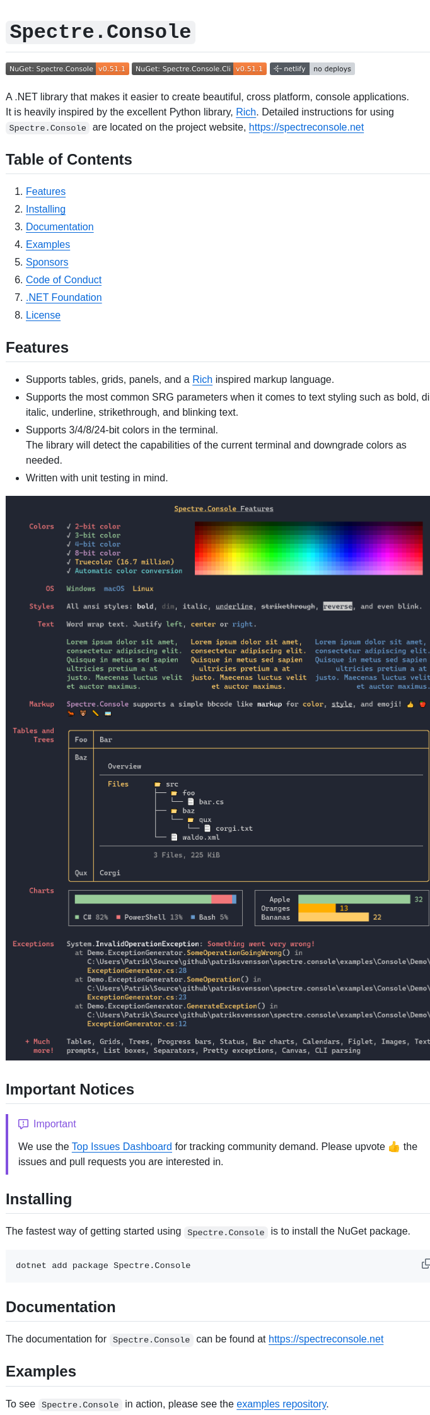Click the 'Table of Contents' heading
Image resolution: width=430 pixels, height=1415 pixels.
click(69, 160)
